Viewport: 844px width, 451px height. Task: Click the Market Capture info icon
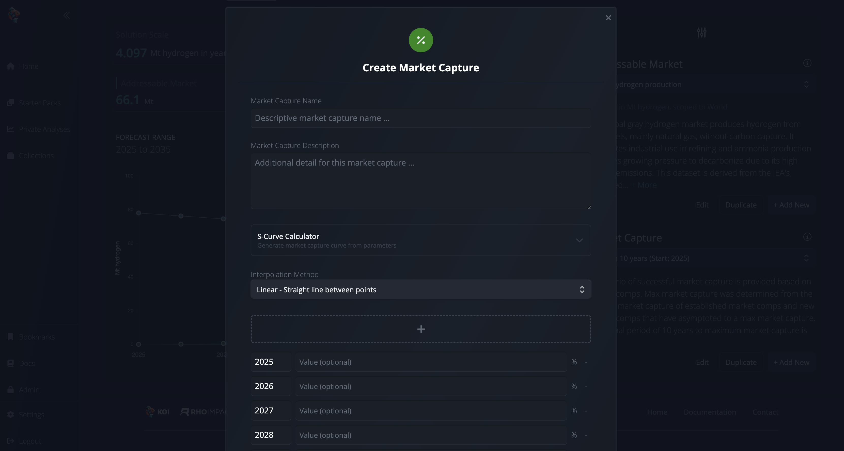807,236
